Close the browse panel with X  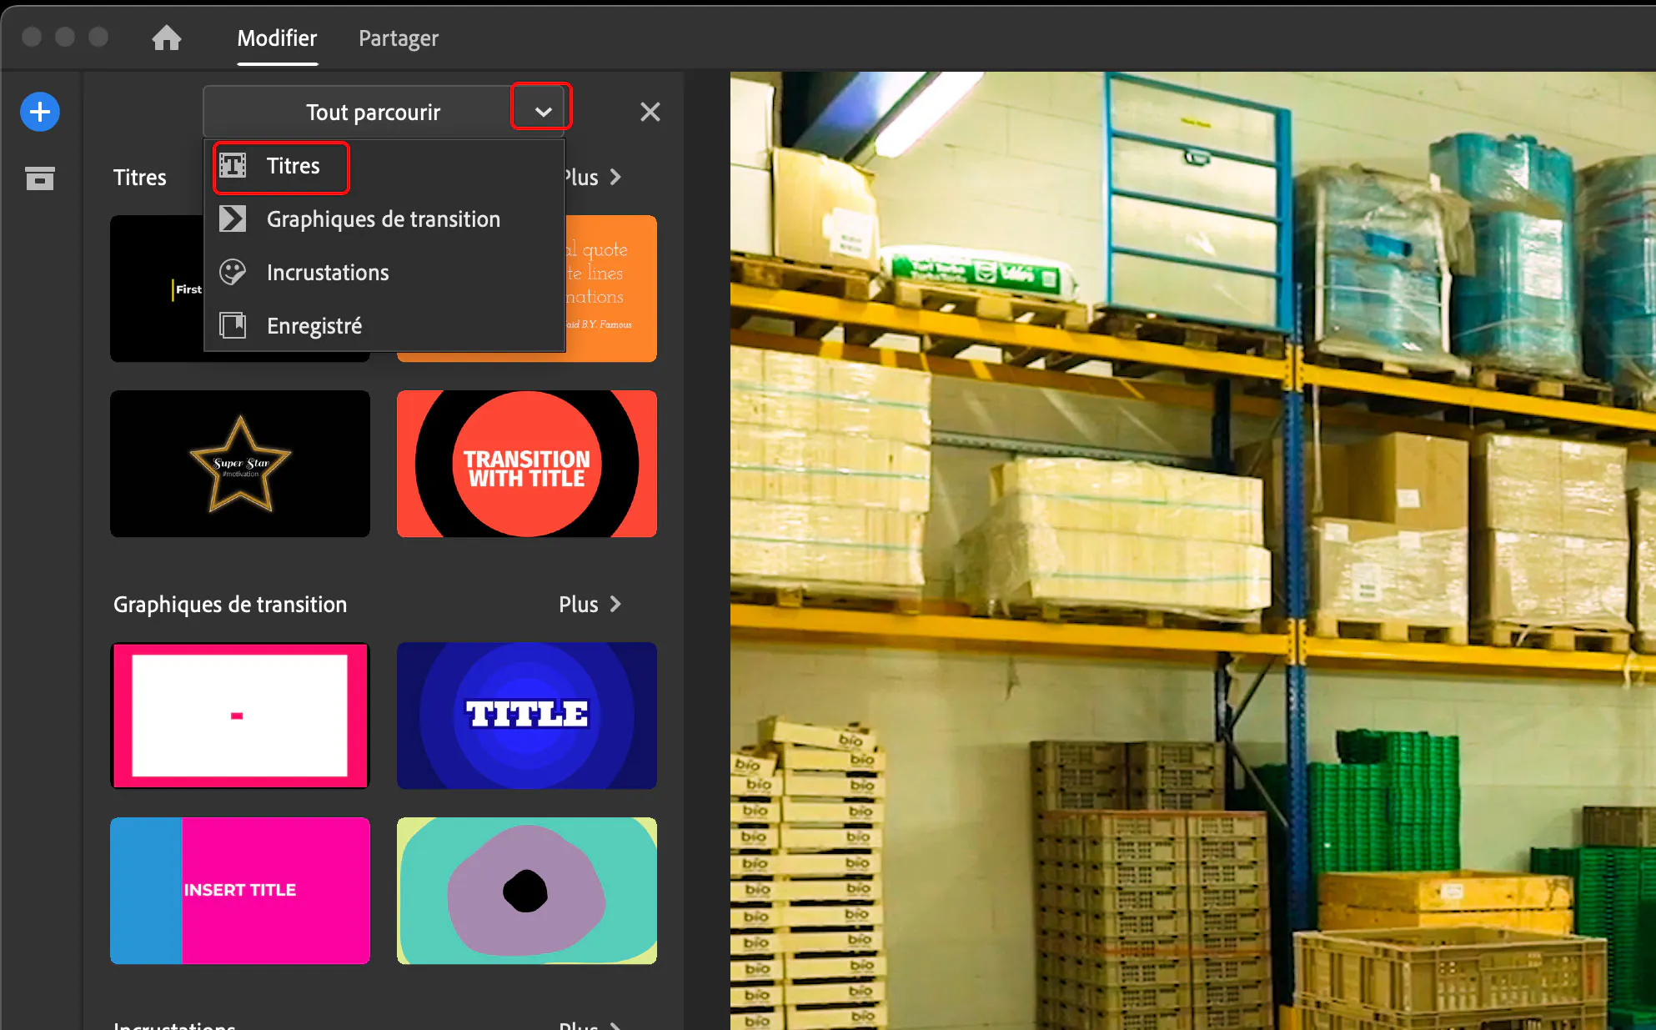(x=650, y=112)
